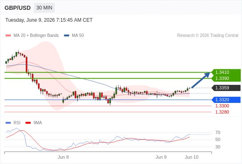Click the blue RSI legend swatch

point(8,123)
